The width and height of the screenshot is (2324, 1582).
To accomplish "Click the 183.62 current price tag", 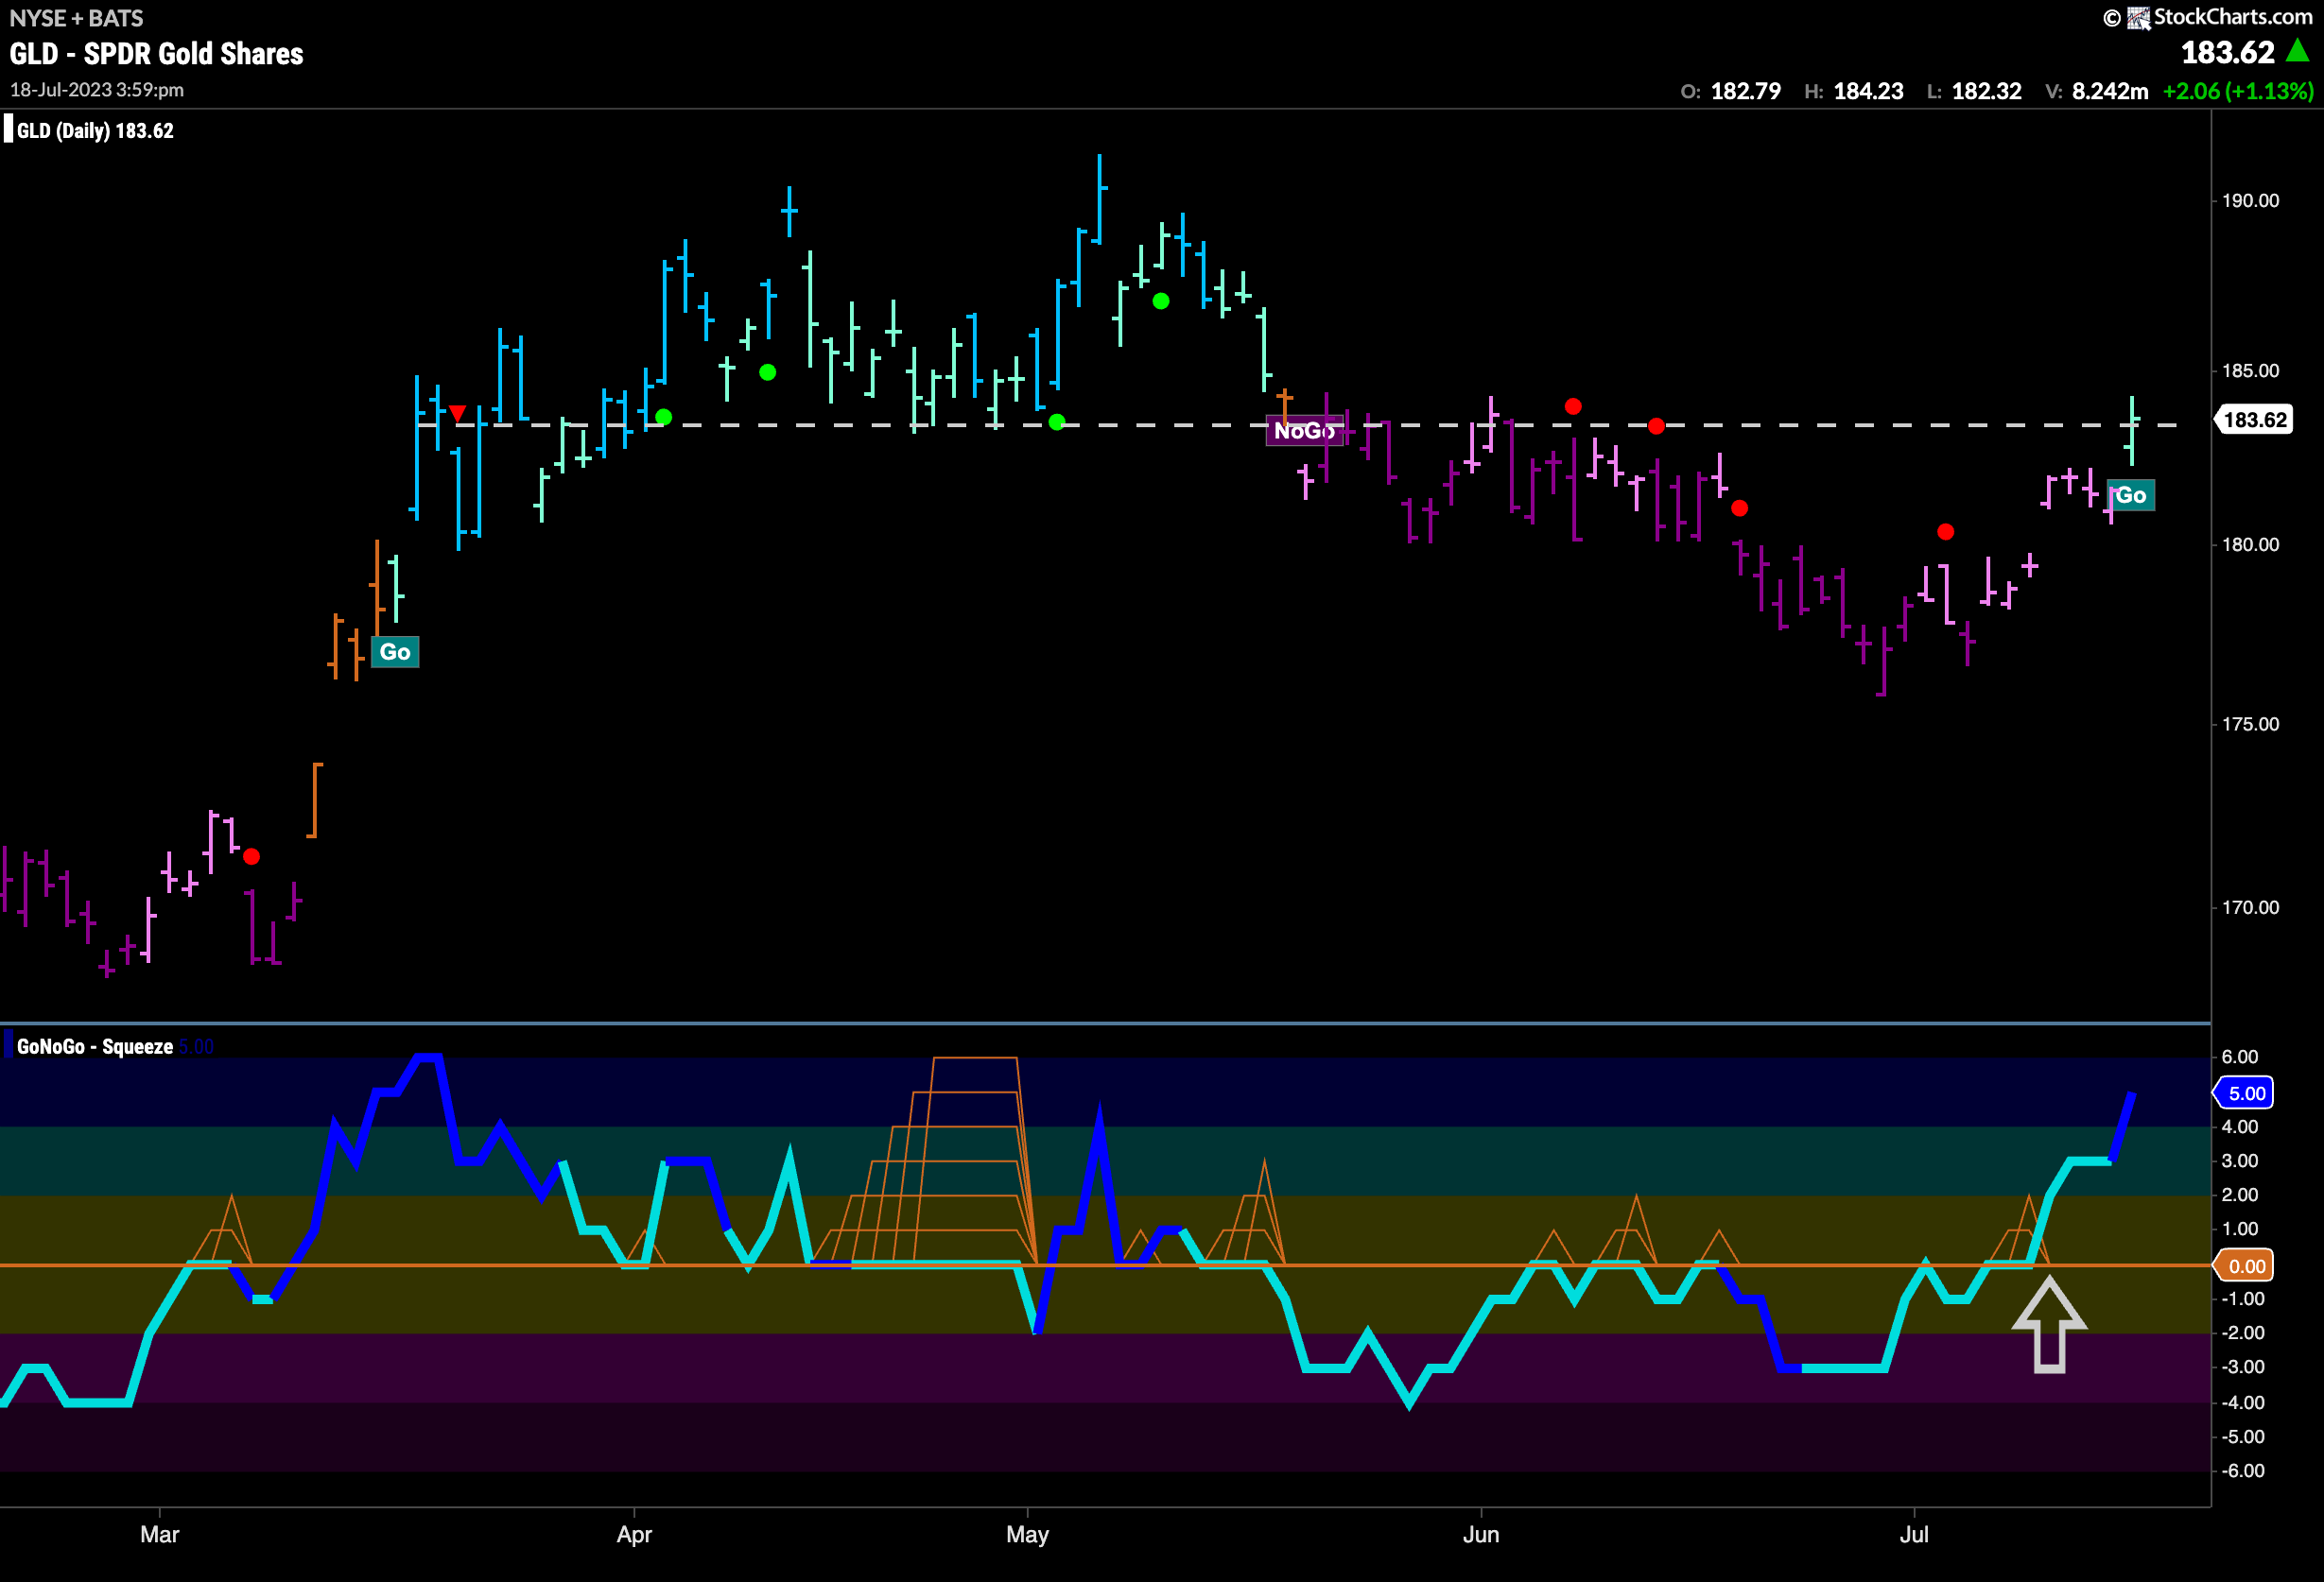I will click(2254, 420).
